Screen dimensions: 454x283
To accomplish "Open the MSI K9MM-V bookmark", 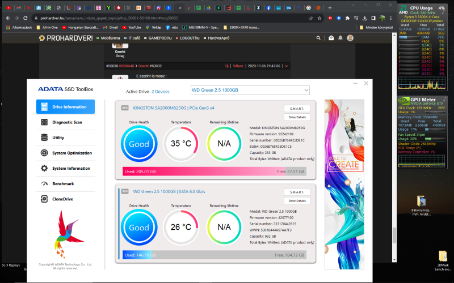I will pyautogui.click(x=200, y=27).
